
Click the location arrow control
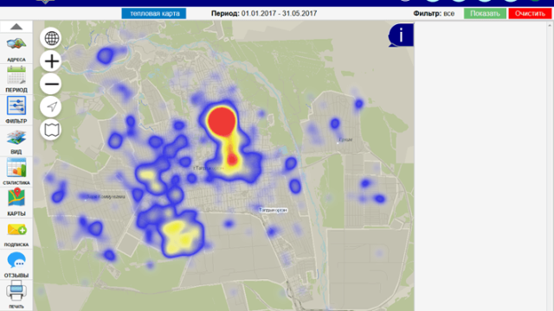[x=51, y=106]
